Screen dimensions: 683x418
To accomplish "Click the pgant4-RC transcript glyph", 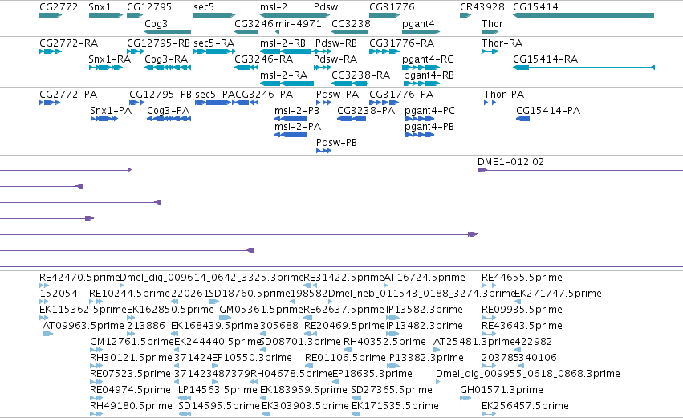I will [x=421, y=67].
